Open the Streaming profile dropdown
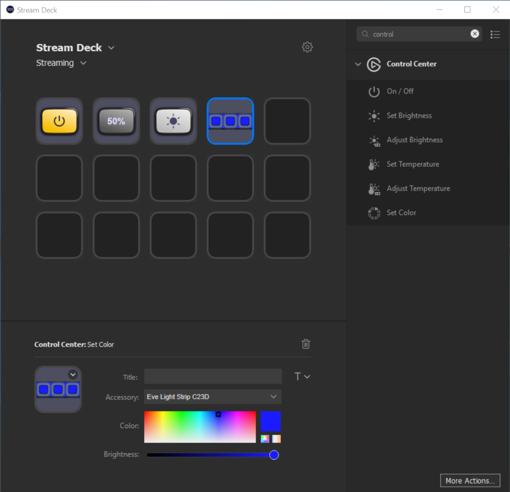Screen dimensions: 510x492 coord(83,63)
